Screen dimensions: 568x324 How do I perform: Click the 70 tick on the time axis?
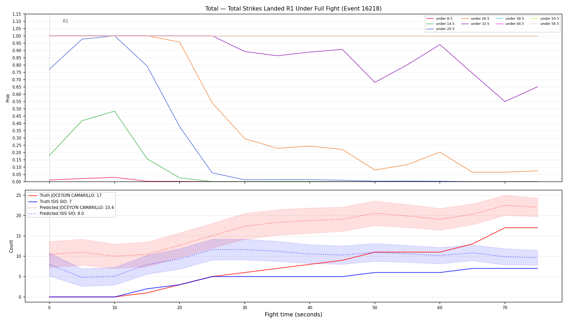click(505, 308)
